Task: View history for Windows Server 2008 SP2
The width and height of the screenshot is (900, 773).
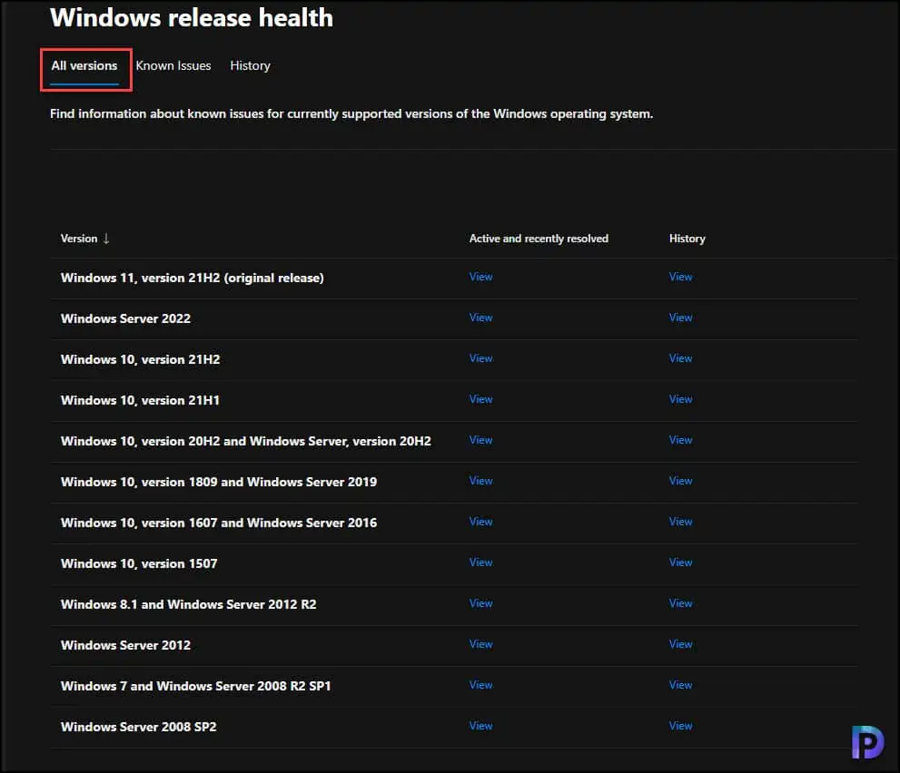Action: [681, 726]
